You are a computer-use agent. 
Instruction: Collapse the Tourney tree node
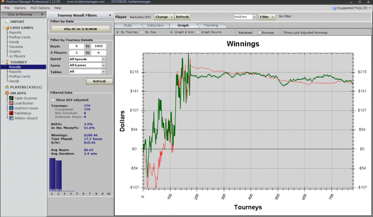[x=3, y=62]
